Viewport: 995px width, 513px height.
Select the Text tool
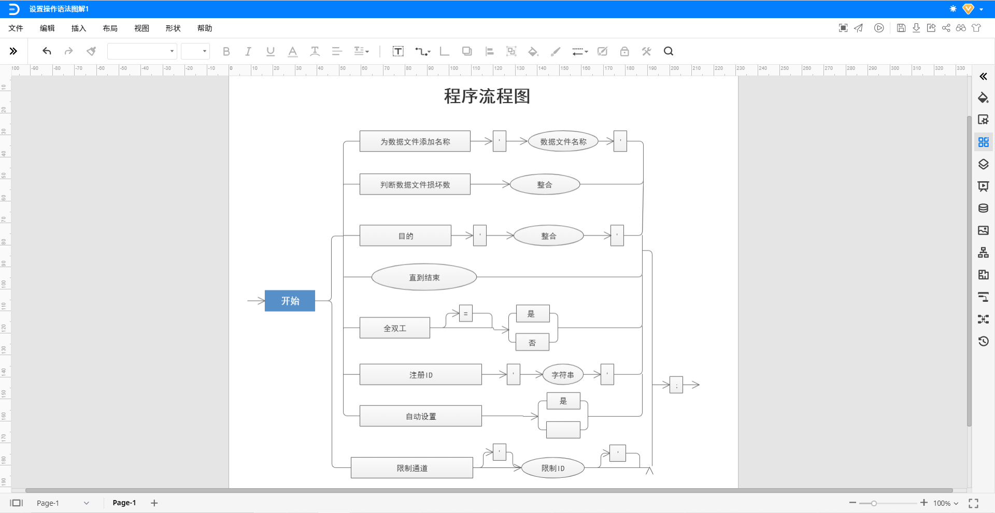tap(398, 51)
